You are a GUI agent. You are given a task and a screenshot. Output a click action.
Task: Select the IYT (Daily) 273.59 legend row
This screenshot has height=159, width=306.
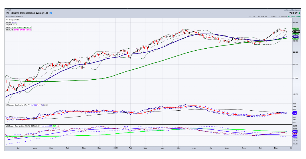coord(12,20)
